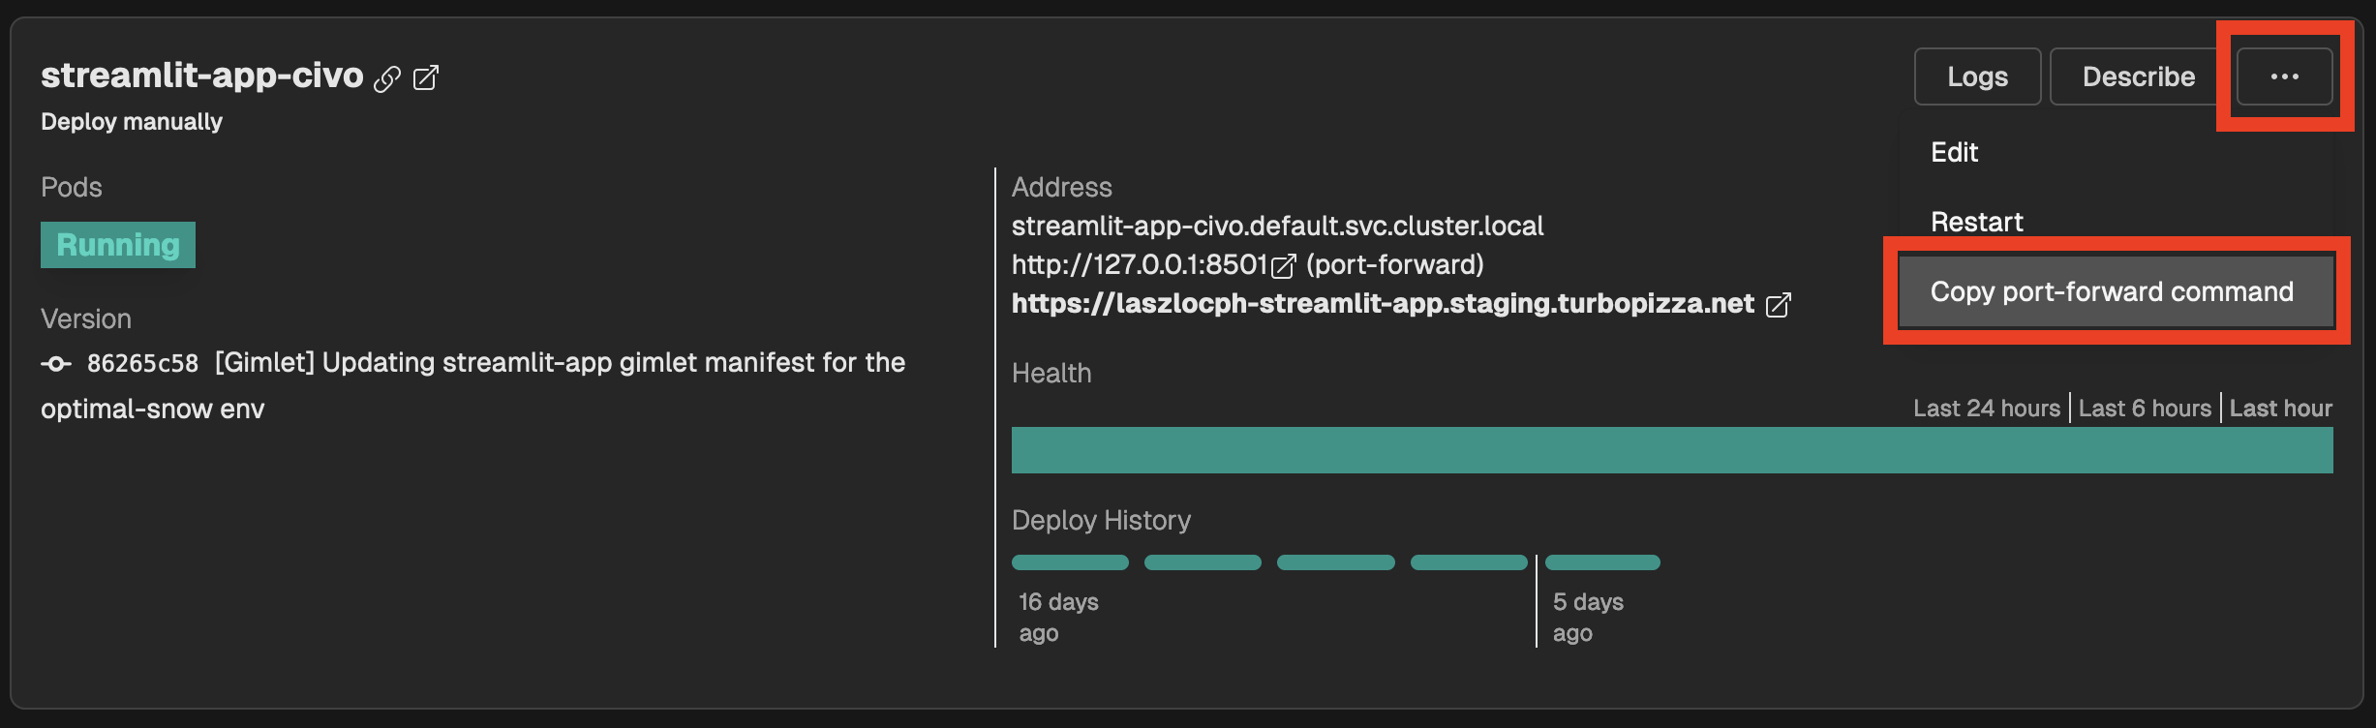
Task: Toggle the three-dots more options menu
Action: [x=2284, y=76]
